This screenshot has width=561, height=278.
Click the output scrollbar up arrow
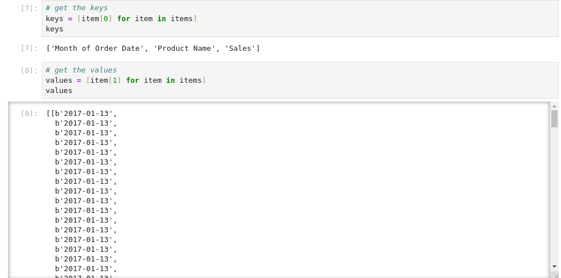coord(554,106)
